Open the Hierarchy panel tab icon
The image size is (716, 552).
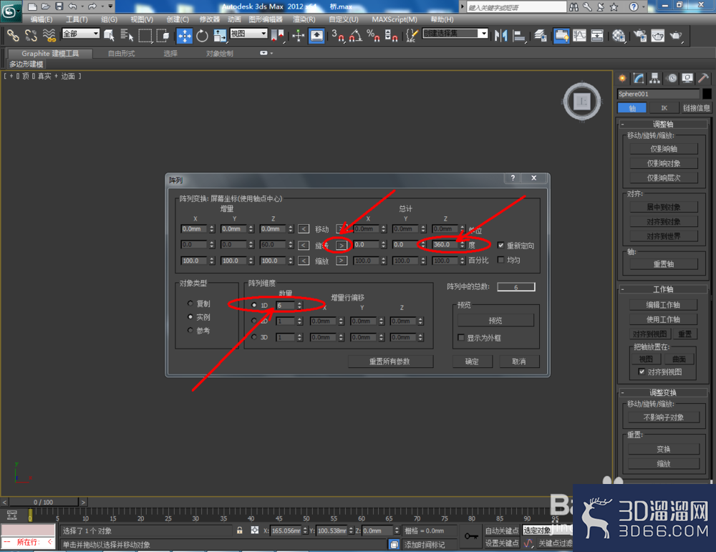654,78
